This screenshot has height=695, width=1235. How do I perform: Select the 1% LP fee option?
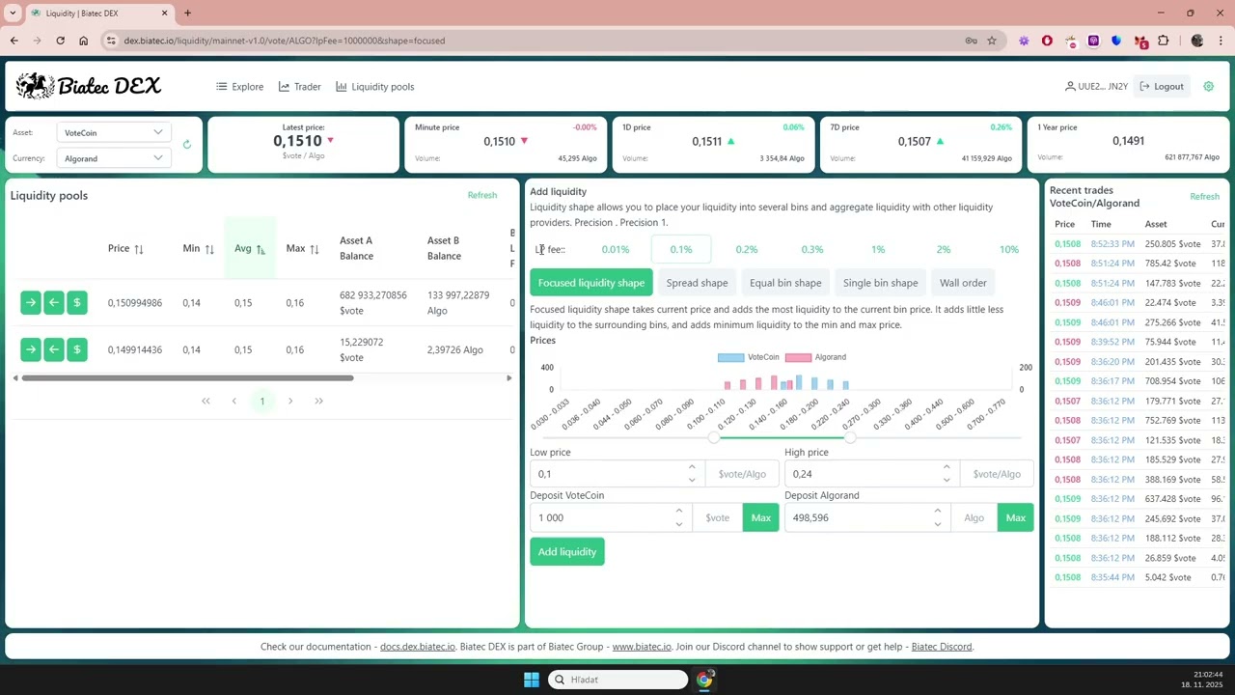pyautogui.click(x=878, y=249)
